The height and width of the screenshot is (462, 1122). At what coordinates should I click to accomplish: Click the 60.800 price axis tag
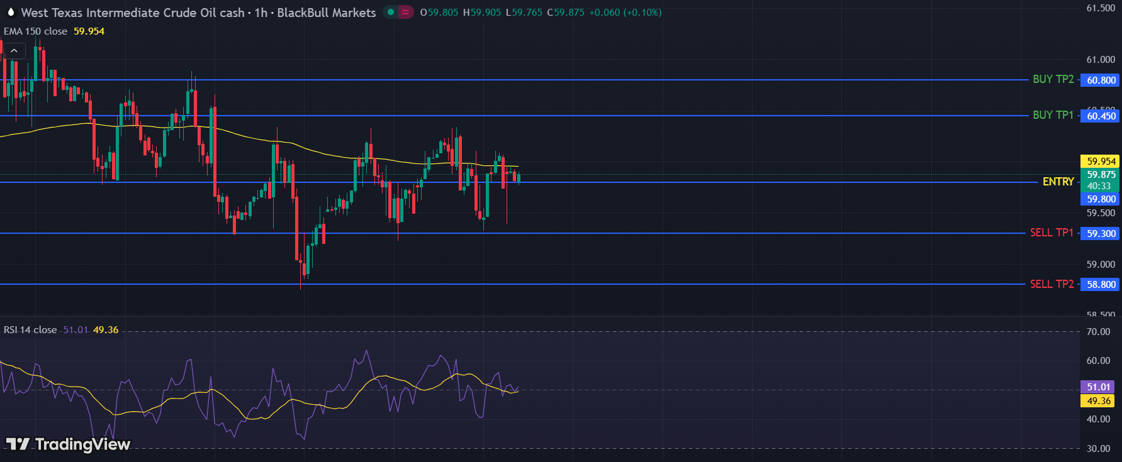pyautogui.click(x=1101, y=80)
